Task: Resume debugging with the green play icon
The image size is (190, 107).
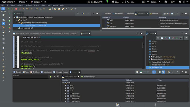Action: click(8, 9)
